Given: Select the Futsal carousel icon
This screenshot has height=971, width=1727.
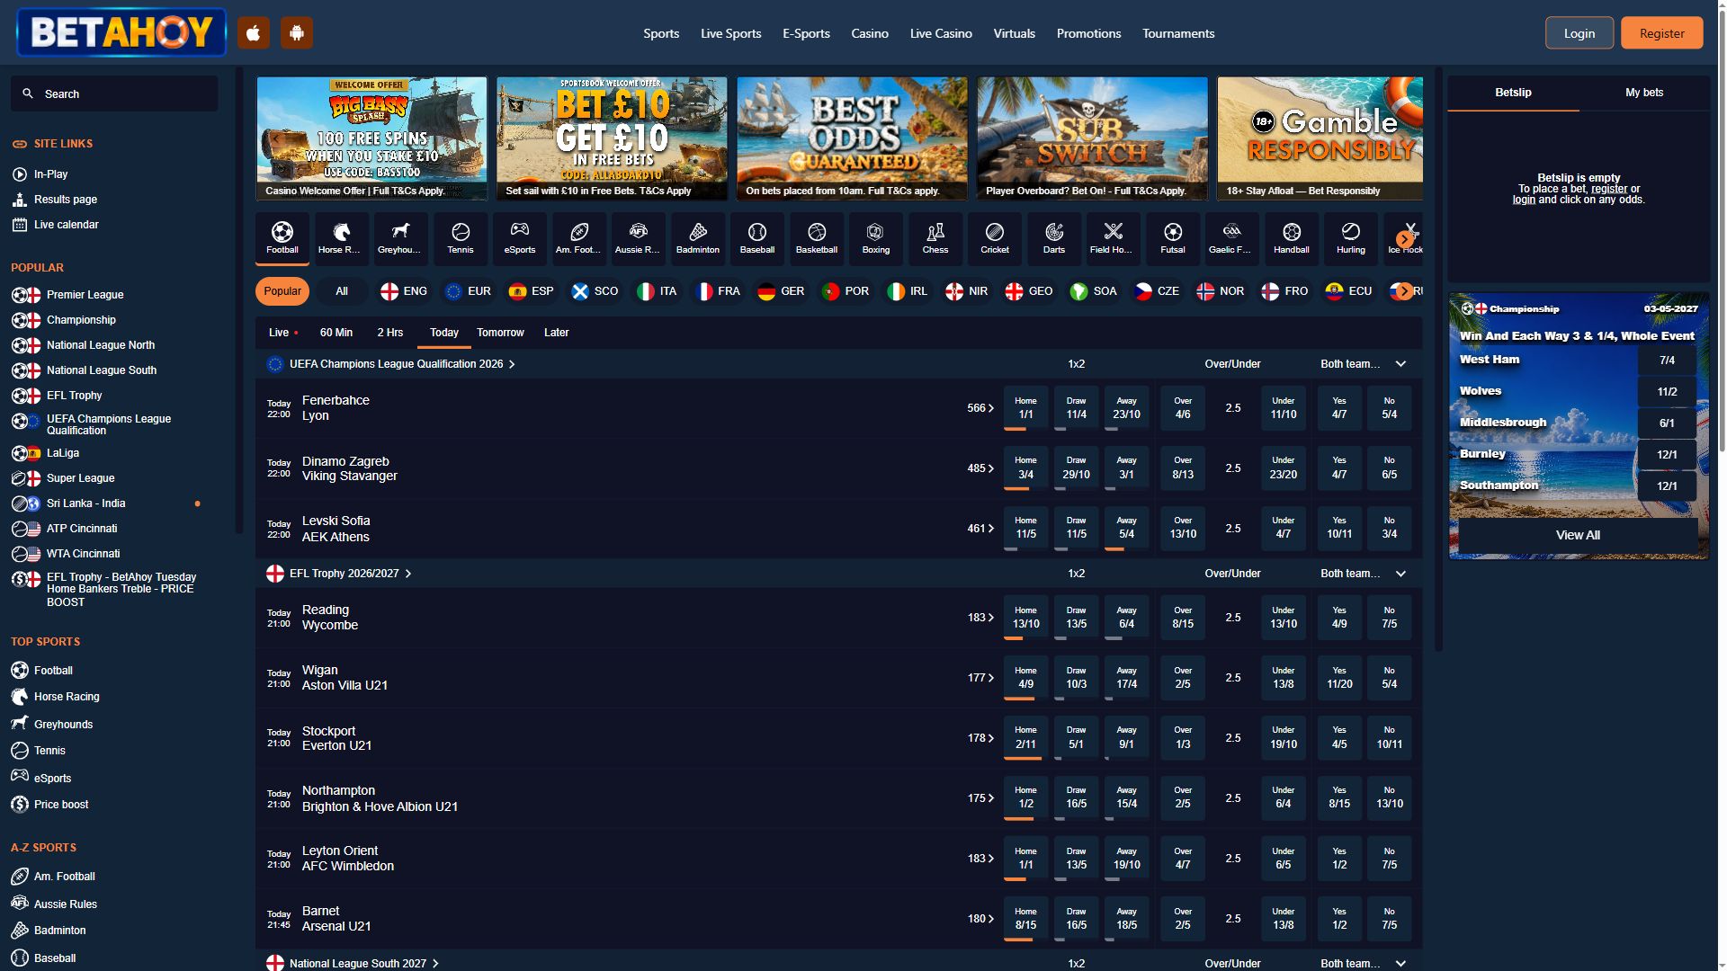Looking at the screenshot, I should coord(1173,238).
